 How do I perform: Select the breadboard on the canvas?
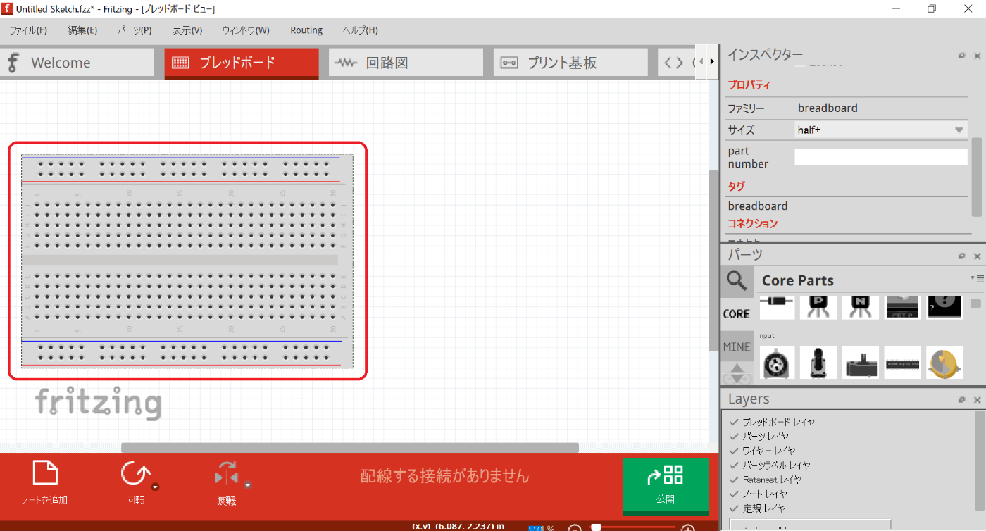pyautogui.click(x=187, y=261)
